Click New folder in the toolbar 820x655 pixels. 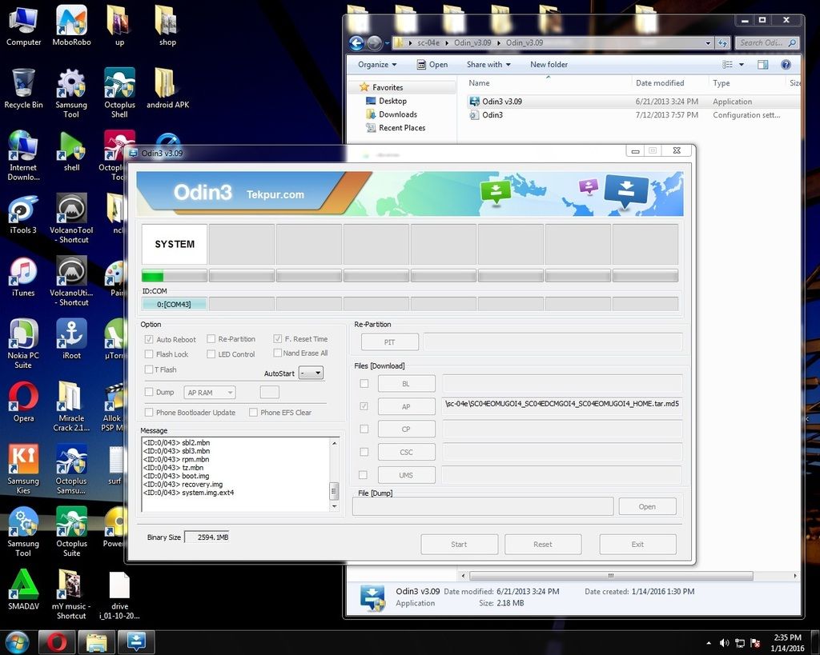[549, 65]
